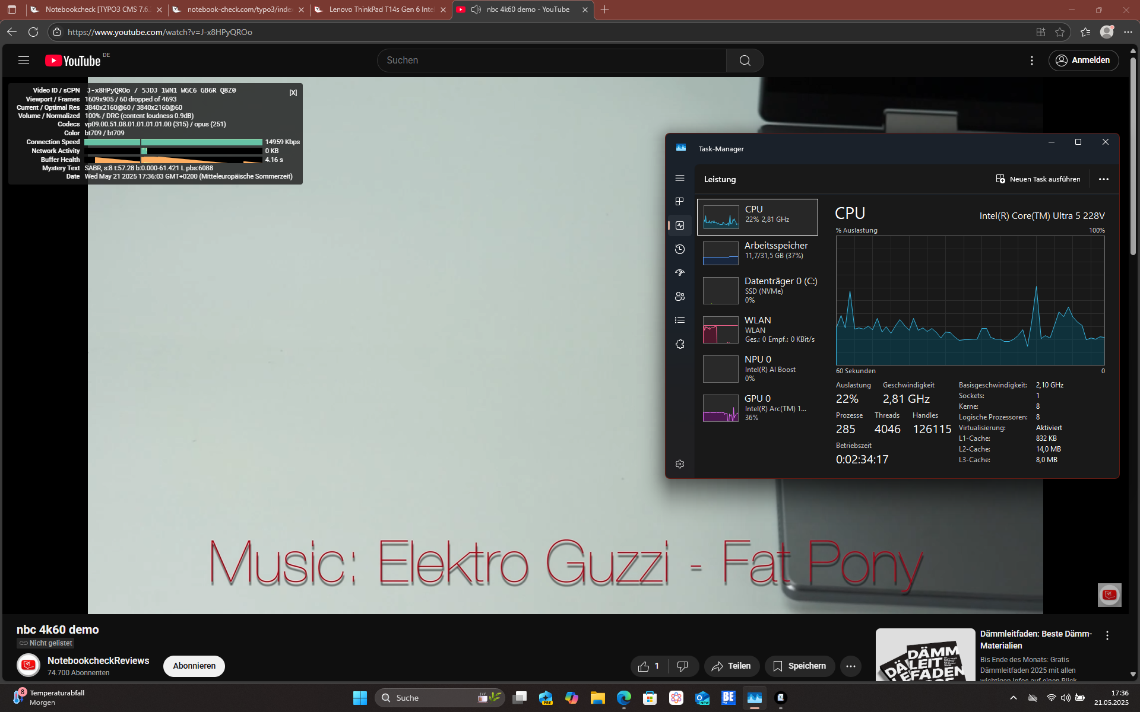Open more actions menu beside Speichern
The image size is (1140, 712).
pyautogui.click(x=851, y=666)
